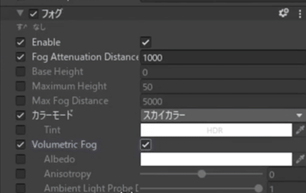Screen dimensions: 306x193
Task: Click the Ambient Light Probe slider handle
Action: click(x=259, y=188)
